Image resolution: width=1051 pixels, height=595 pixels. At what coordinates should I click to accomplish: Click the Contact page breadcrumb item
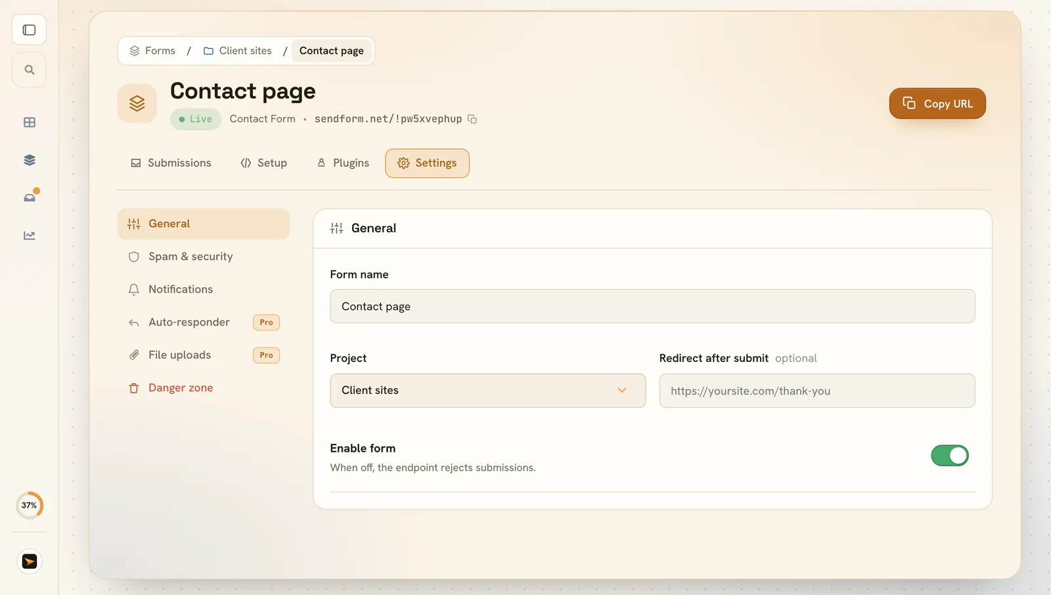click(x=332, y=51)
